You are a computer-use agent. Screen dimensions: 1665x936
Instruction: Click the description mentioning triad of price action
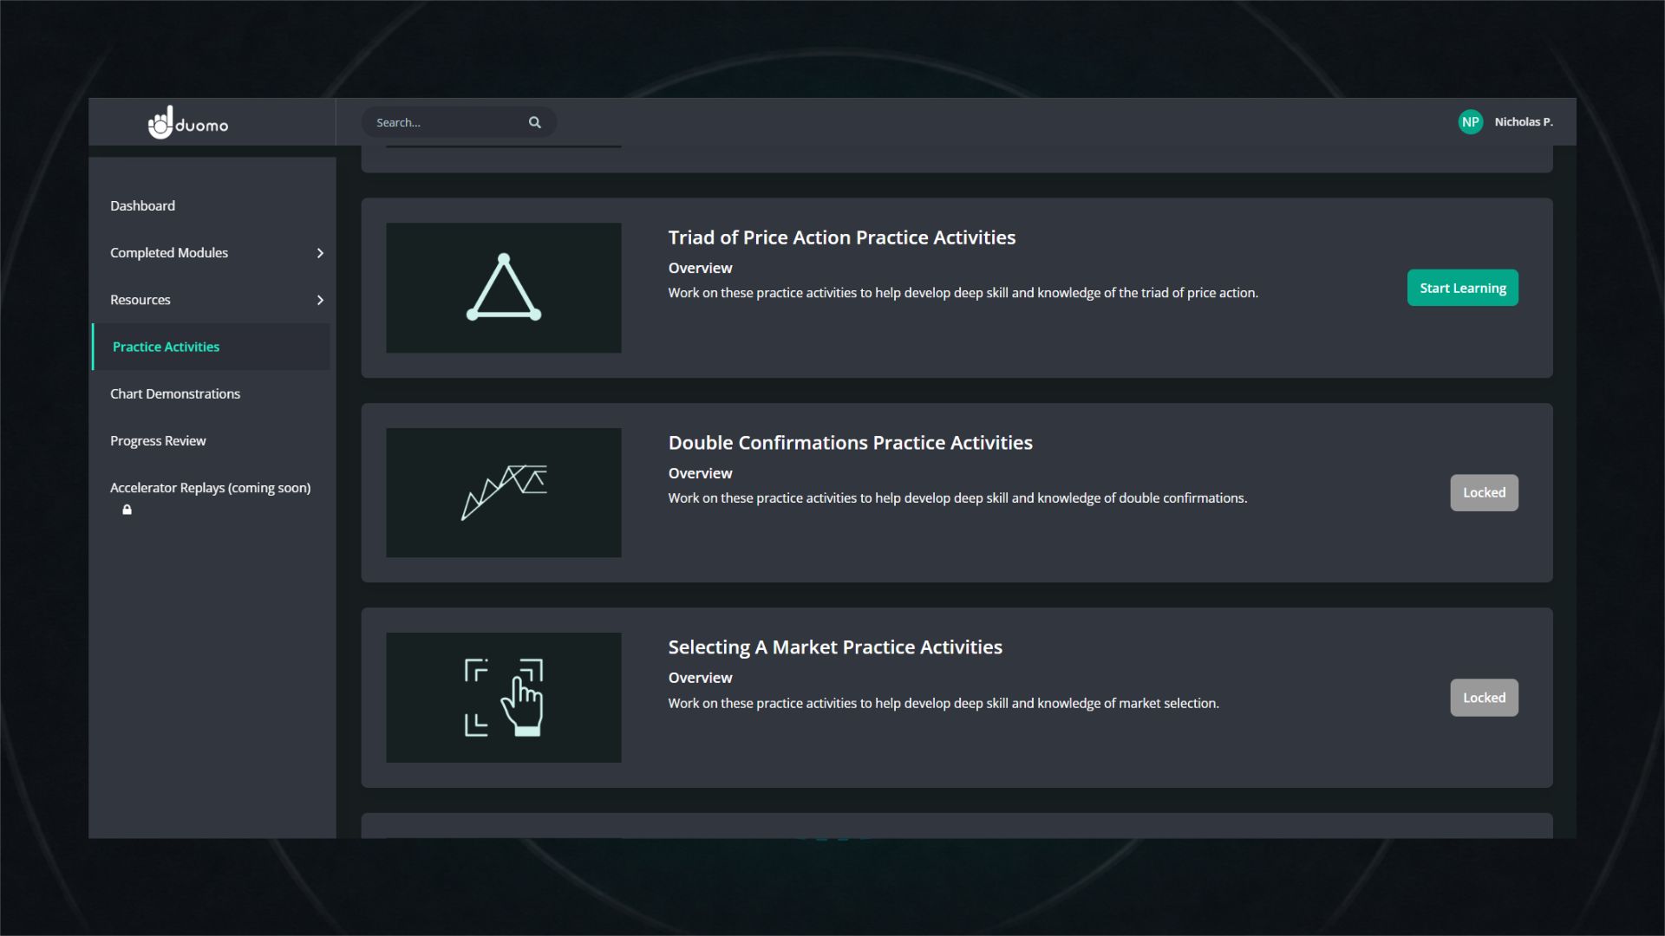click(x=963, y=293)
